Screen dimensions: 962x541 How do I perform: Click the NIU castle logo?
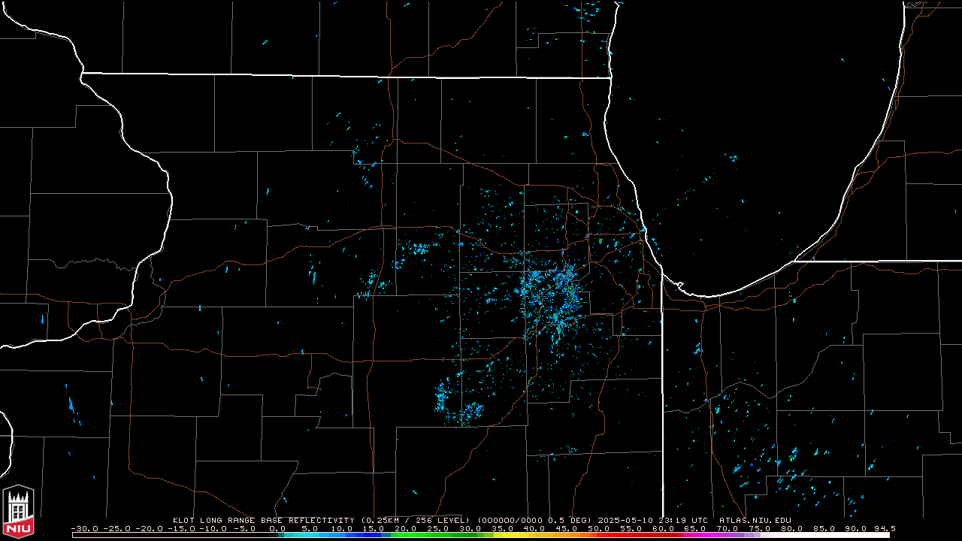[19, 512]
